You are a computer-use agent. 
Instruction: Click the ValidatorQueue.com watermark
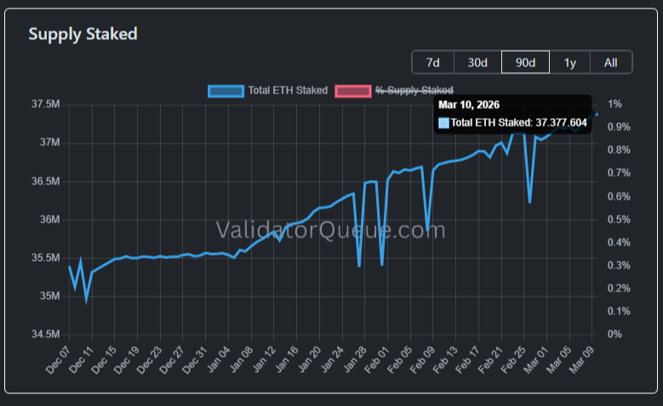(x=330, y=229)
